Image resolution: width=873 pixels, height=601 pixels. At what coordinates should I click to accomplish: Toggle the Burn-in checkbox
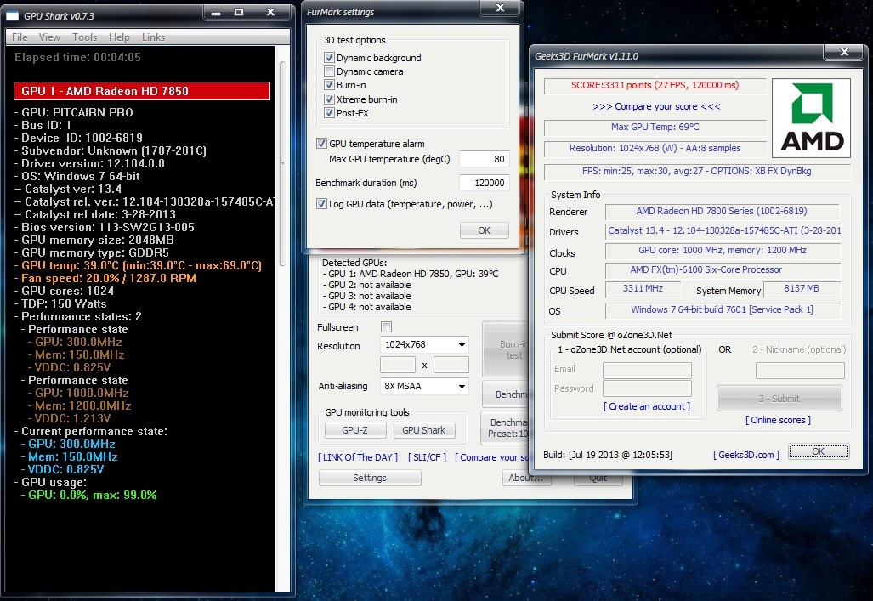[329, 85]
